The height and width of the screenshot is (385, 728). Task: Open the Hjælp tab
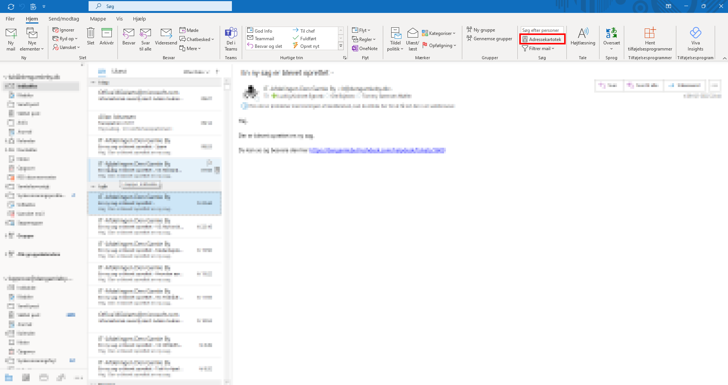click(140, 19)
